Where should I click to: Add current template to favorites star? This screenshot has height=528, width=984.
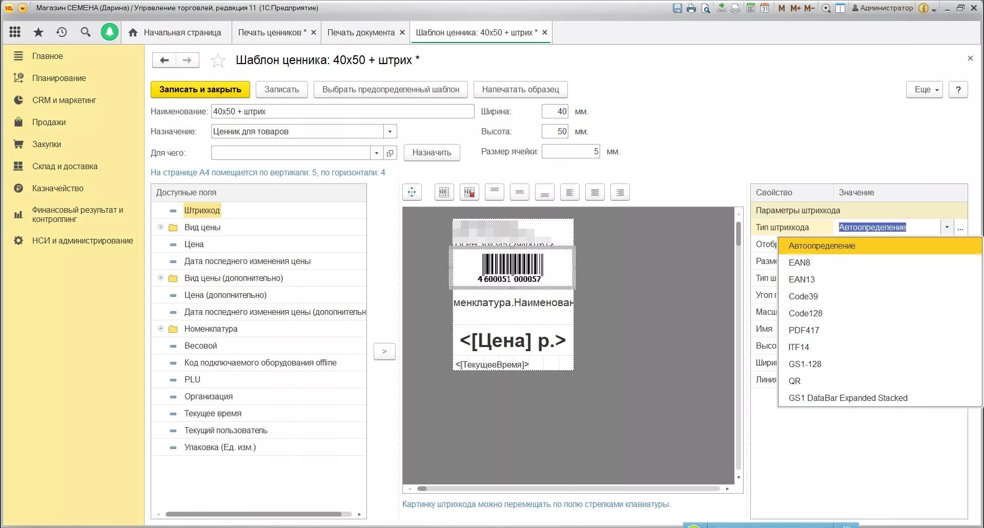pos(218,60)
